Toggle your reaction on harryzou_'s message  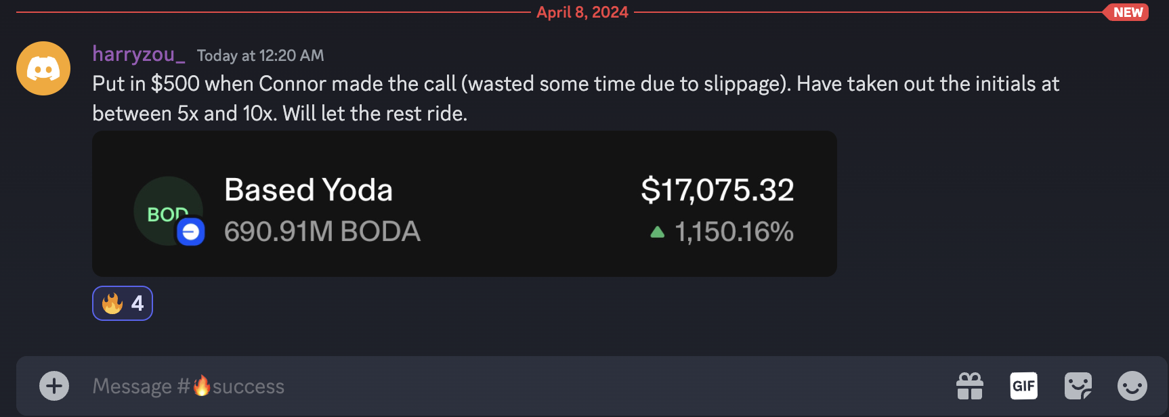122,303
